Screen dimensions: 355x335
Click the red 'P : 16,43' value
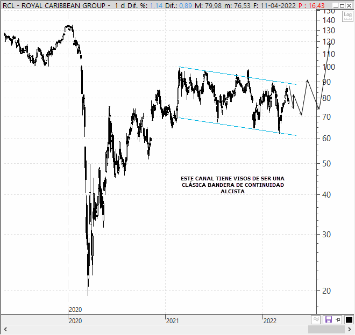click(x=311, y=5)
